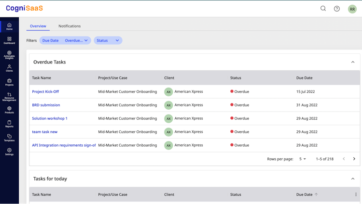The height and width of the screenshot is (204, 362).
Task: Open the help question mark icon
Action: click(337, 9)
